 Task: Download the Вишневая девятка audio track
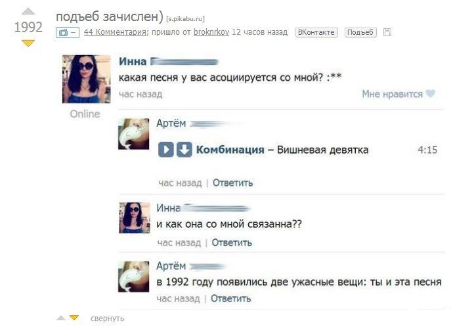pos(184,150)
